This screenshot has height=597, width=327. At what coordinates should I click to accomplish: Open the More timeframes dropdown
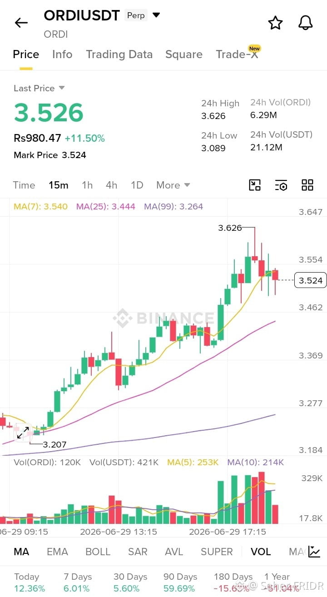coord(173,185)
